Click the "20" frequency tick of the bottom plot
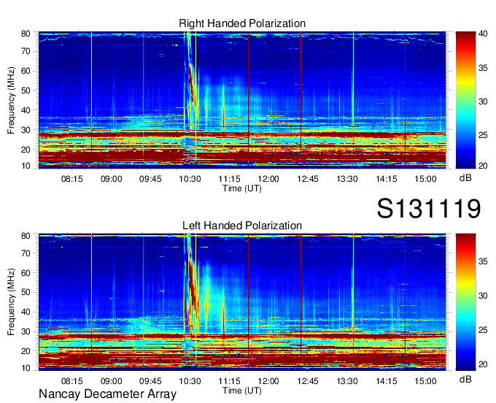Viewport: 496px width, 403px height. tap(26, 351)
